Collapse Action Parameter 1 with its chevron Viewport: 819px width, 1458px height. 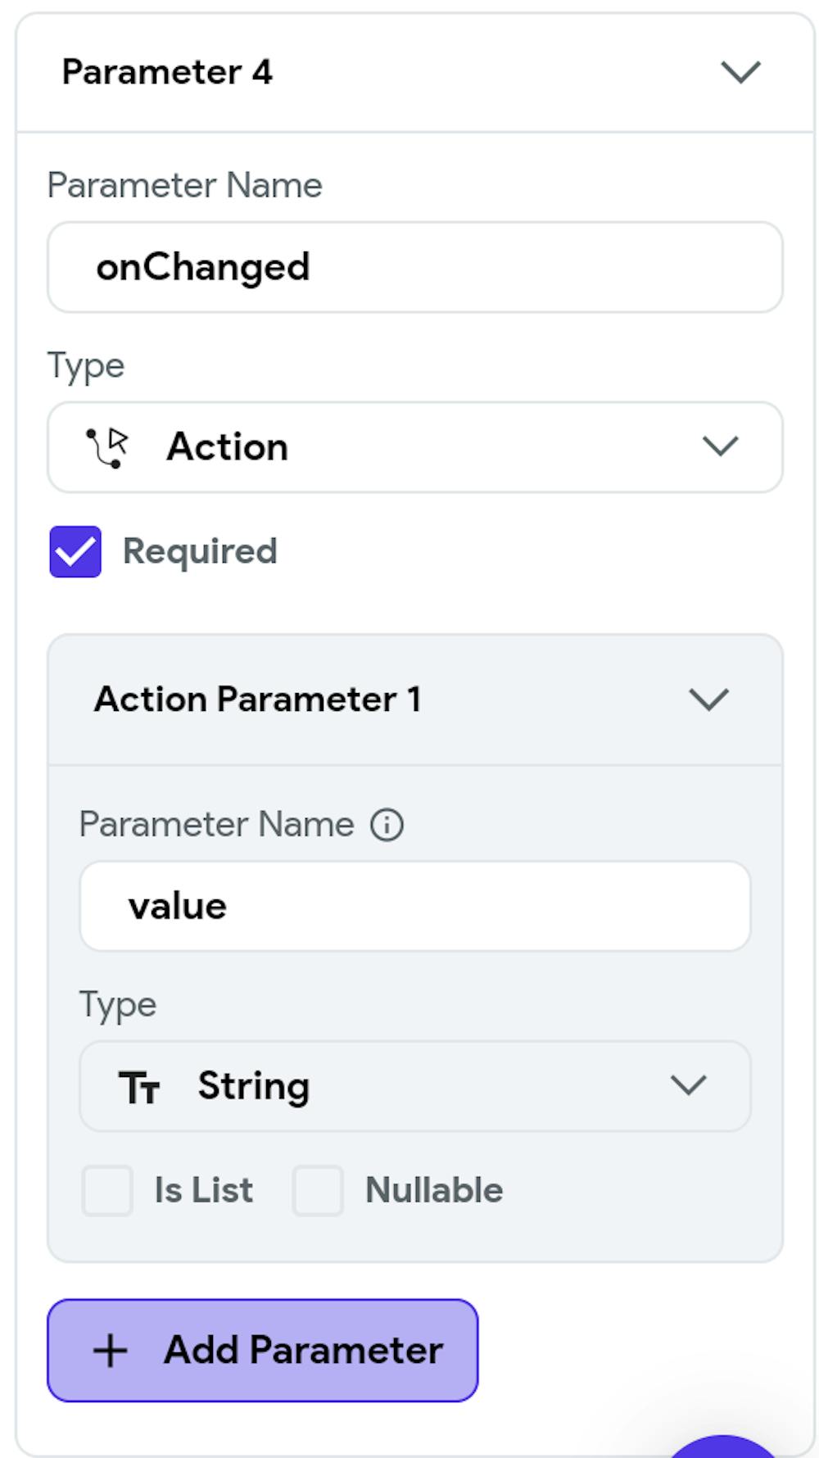[x=708, y=700]
